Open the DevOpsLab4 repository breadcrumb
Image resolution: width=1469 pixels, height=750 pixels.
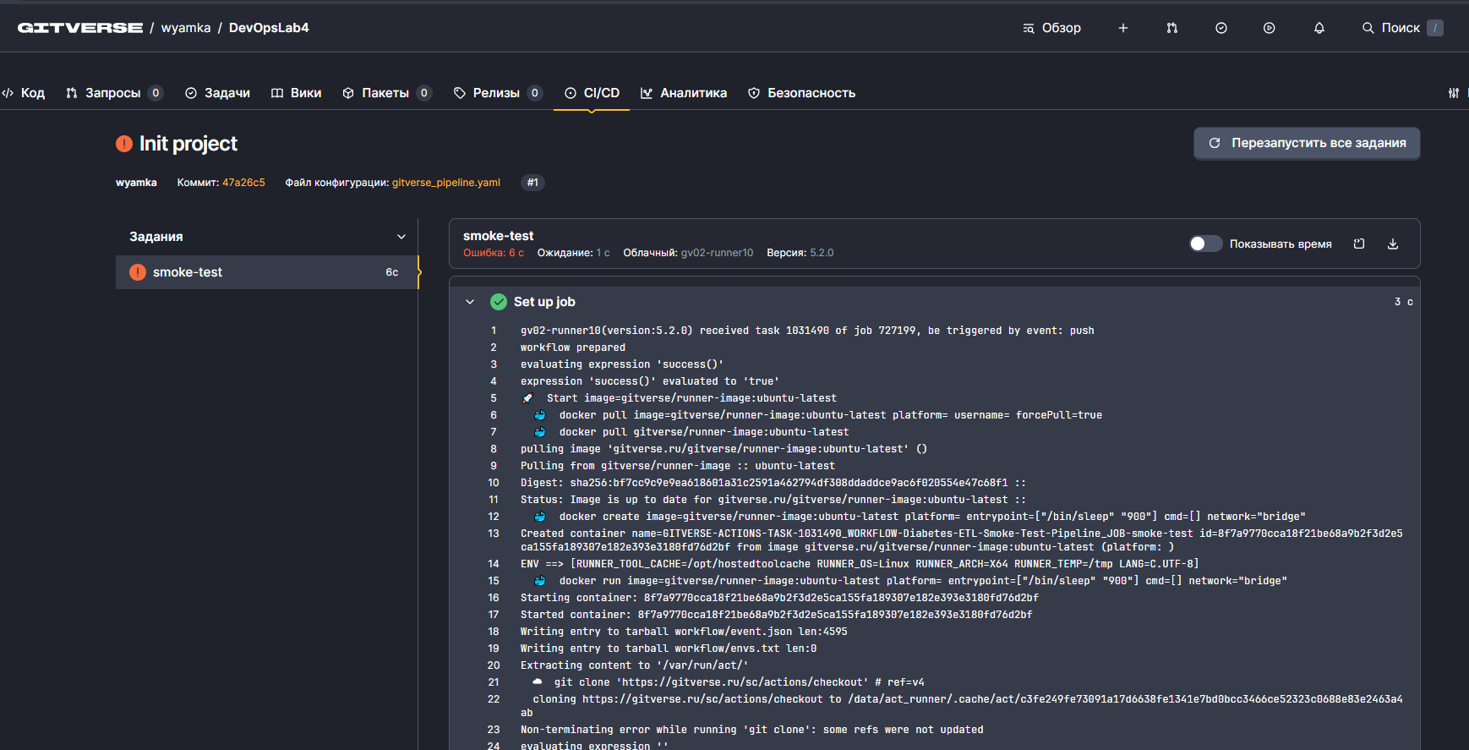(269, 28)
